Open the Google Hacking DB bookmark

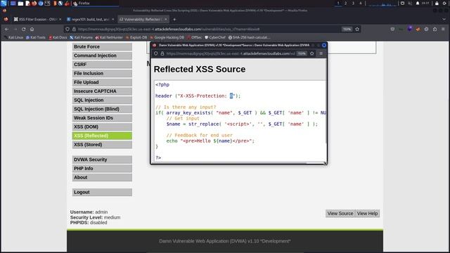pos(167,37)
